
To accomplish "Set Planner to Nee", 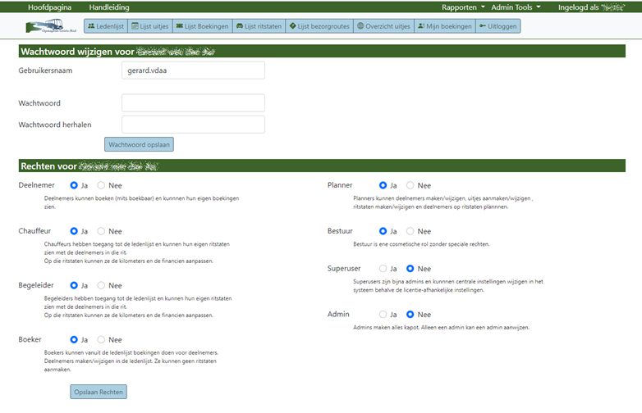I will [410, 186].
